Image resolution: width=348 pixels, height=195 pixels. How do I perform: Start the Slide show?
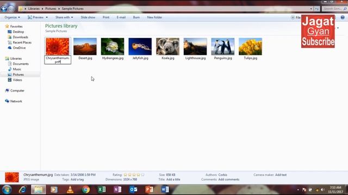(x=88, y=17)
